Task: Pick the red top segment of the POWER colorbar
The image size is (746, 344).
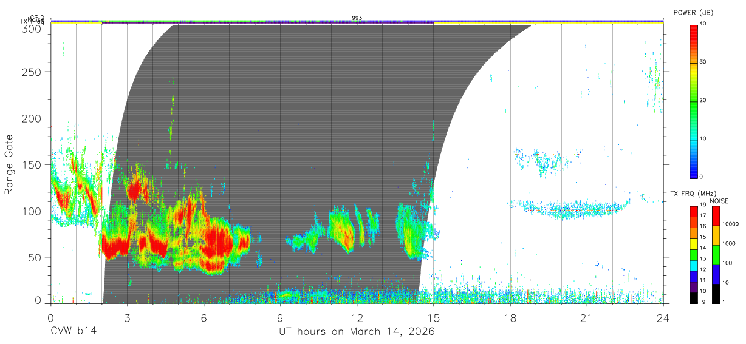Action: (x=694, y=44)
